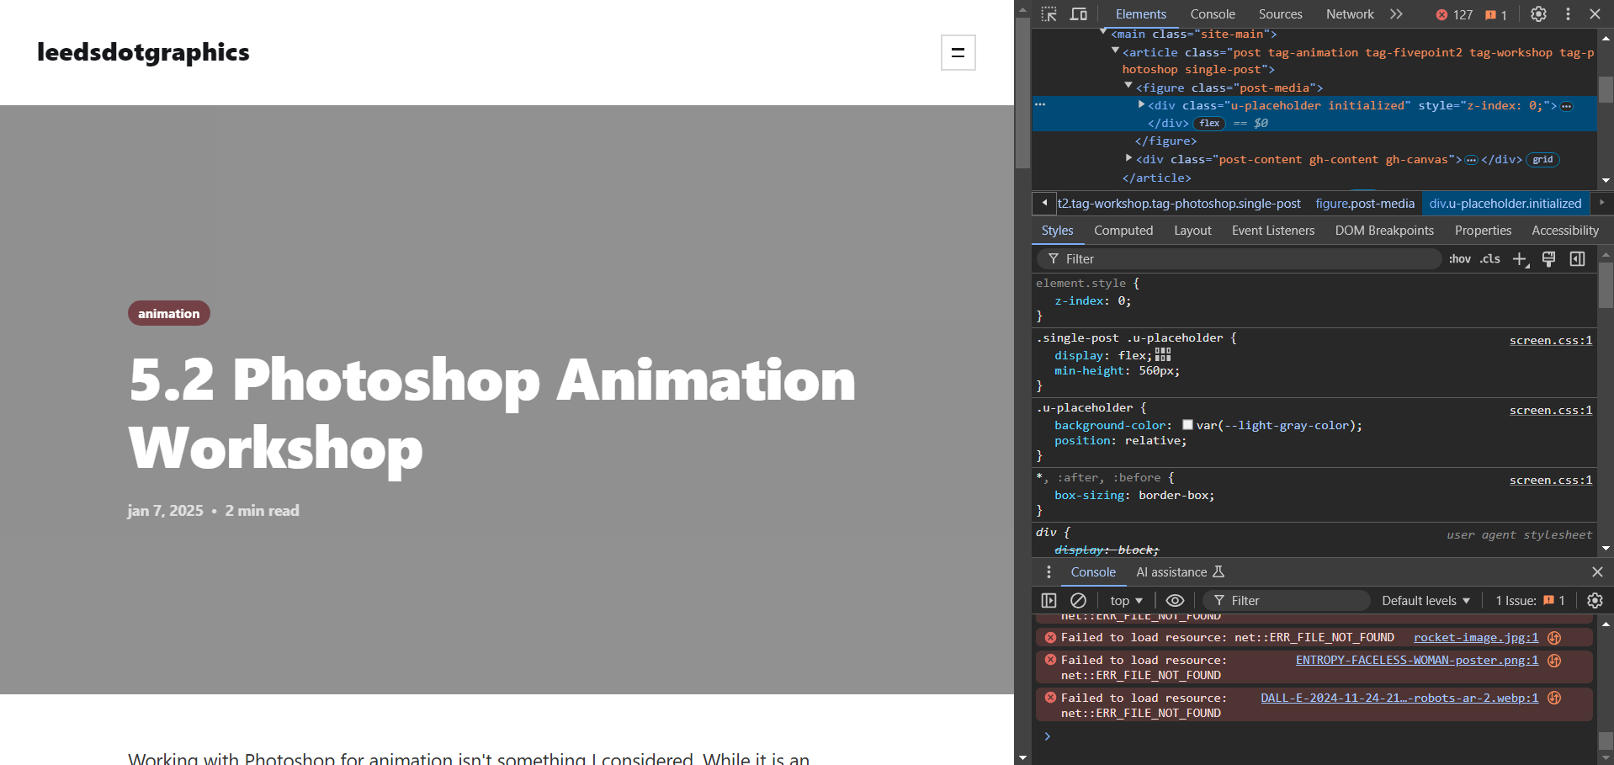Click AI explain icon for ENTROPY poster error
1614x765 pixels.
point(1554,661)
